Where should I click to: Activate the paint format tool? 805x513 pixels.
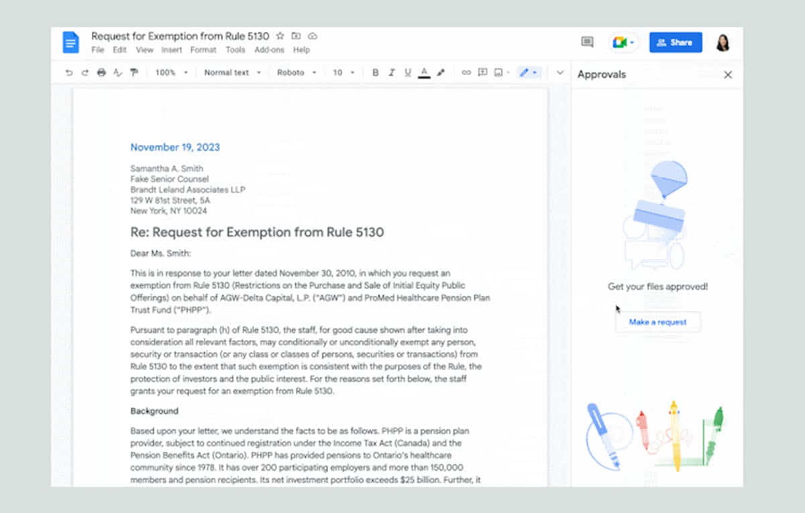134,72
